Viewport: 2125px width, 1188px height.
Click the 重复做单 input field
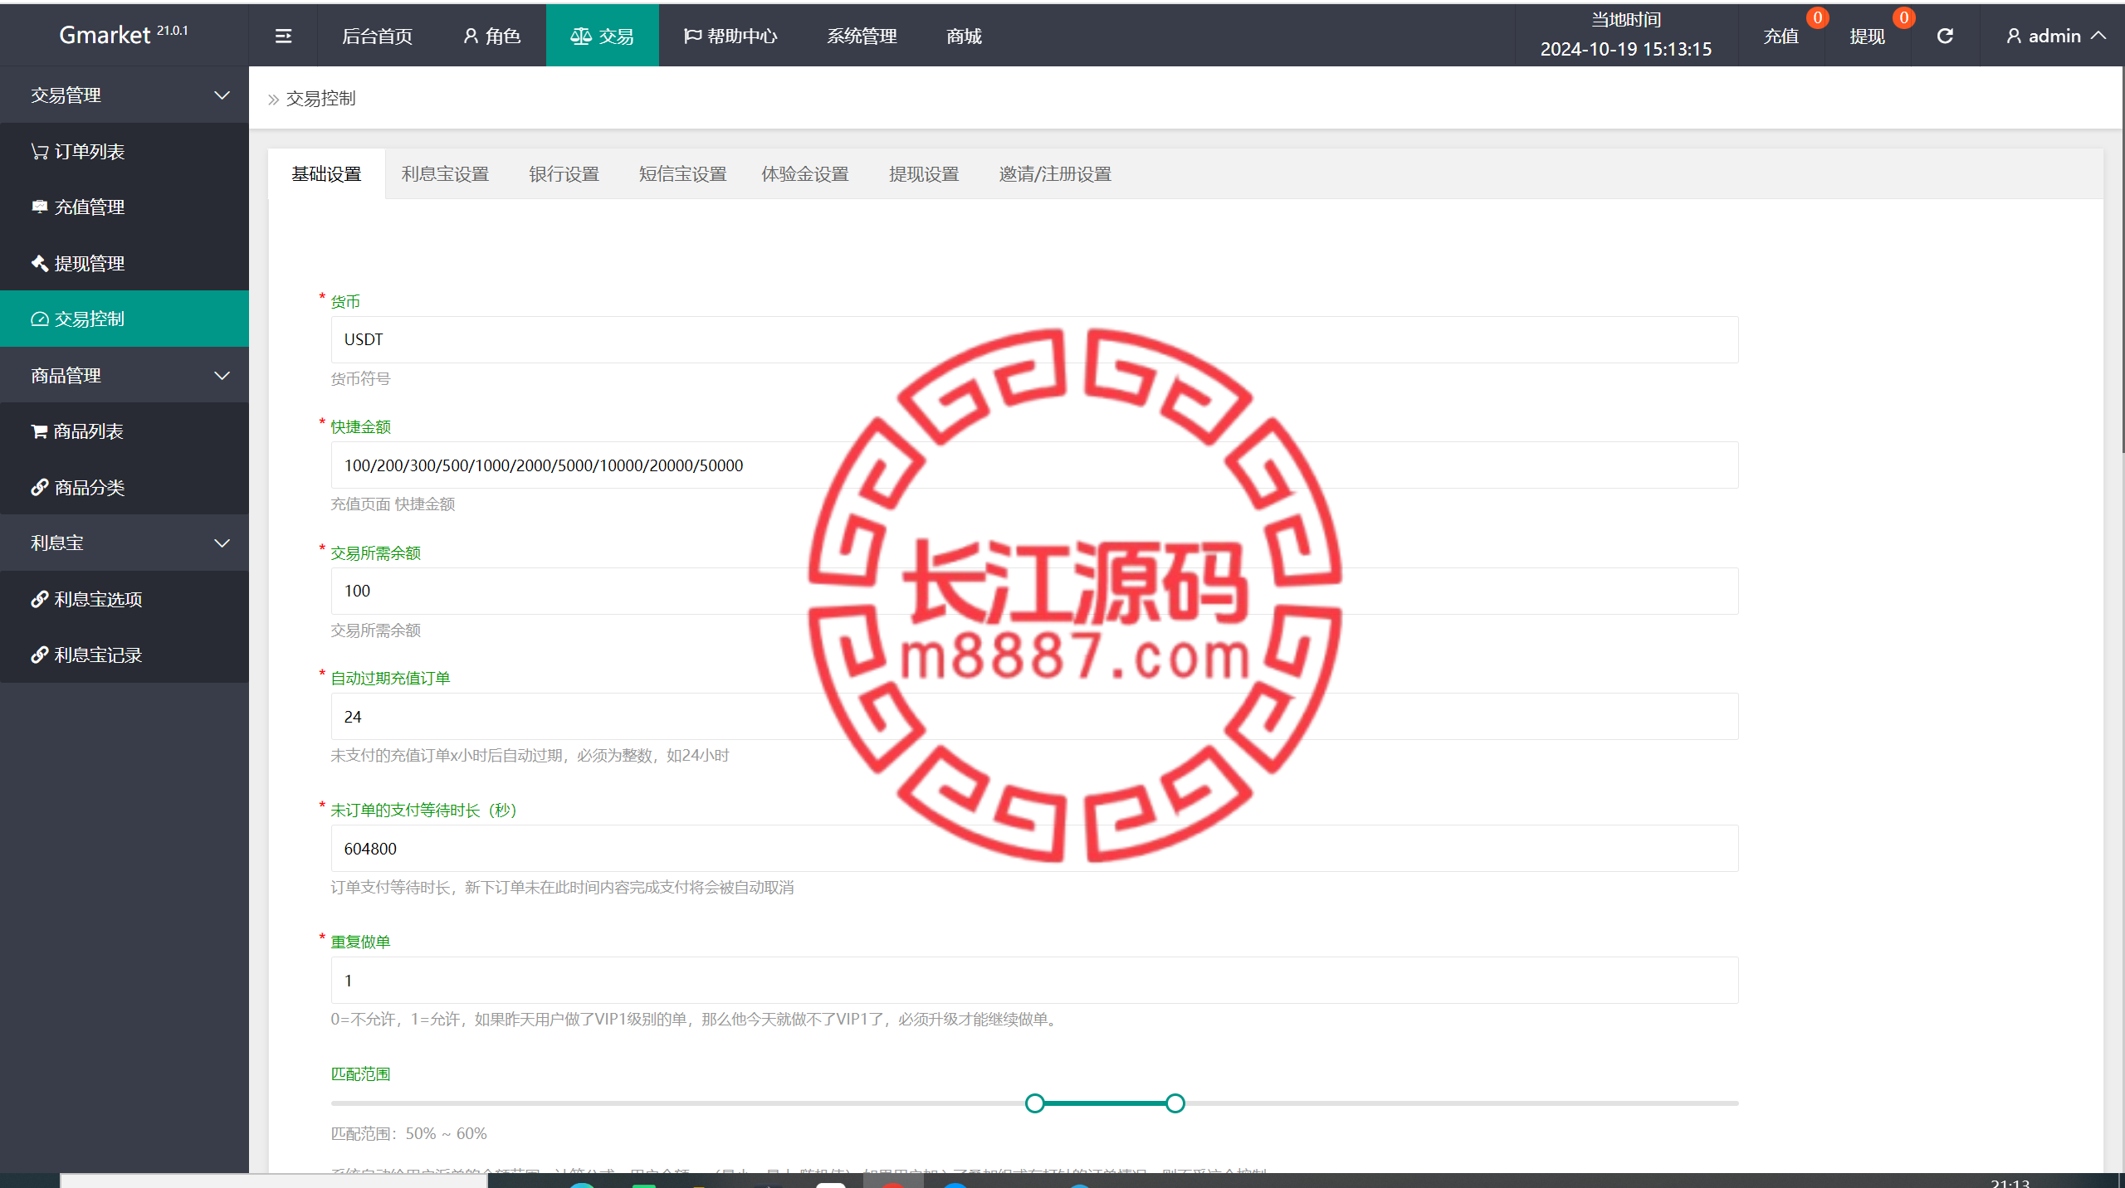coord(1034,981)
